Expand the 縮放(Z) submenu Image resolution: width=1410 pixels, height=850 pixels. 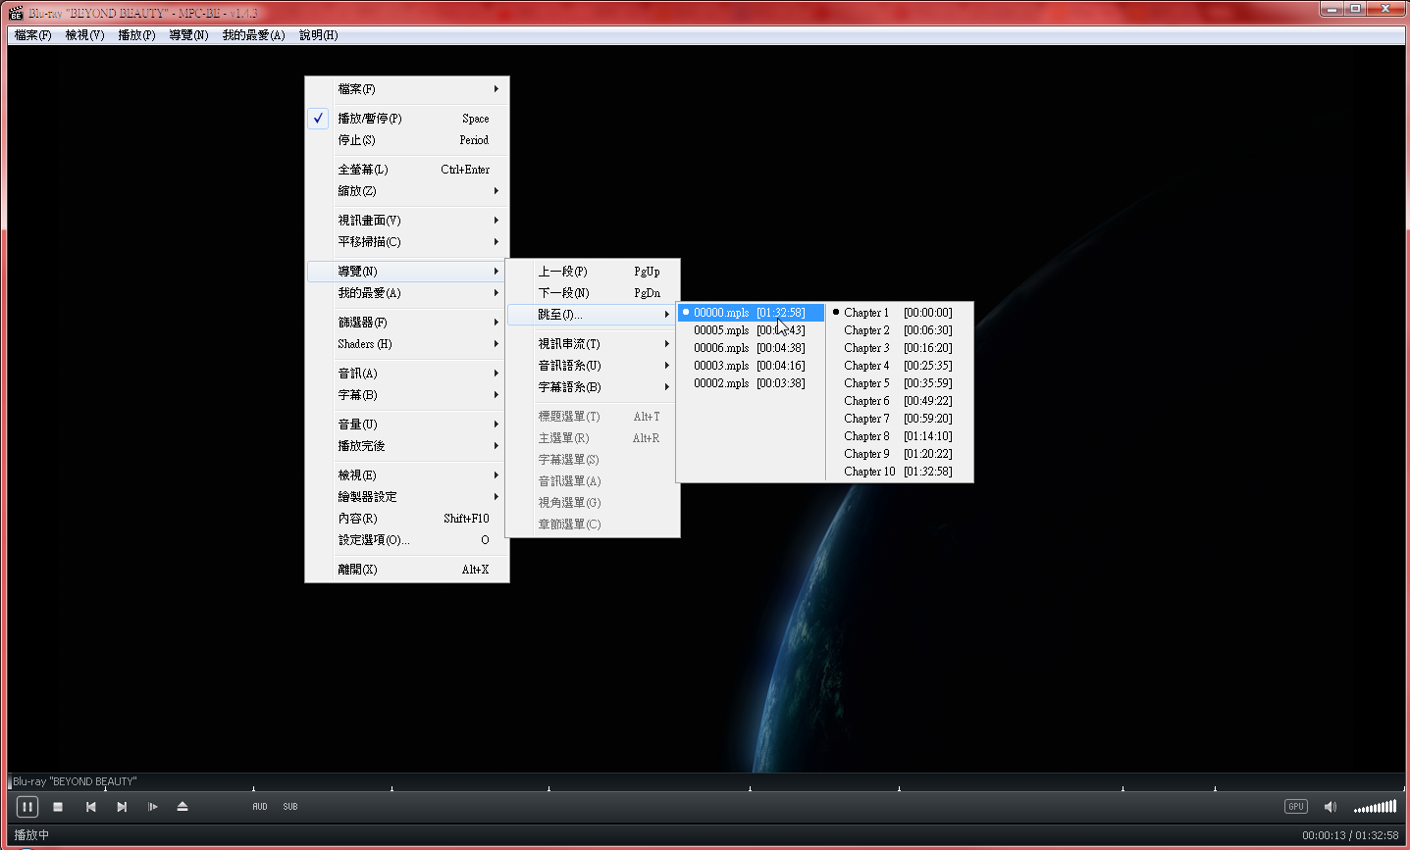pyautogui.click(x=407, y=191)
